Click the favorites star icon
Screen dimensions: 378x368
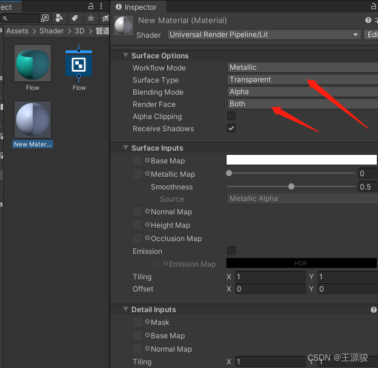click(90, 18)
